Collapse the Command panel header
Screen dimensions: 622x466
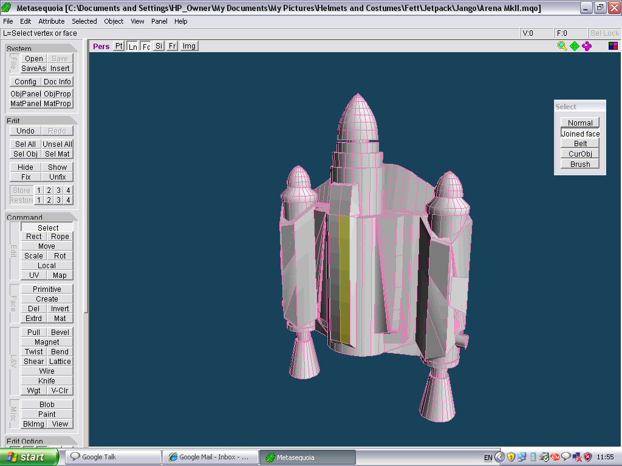pyautogui.click(x=42, y=217)
